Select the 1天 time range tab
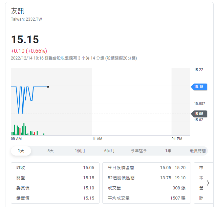This screenshot has height=207, width=215. coord(21,151)
